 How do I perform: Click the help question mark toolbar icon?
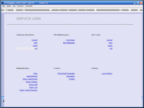point(15,10)
